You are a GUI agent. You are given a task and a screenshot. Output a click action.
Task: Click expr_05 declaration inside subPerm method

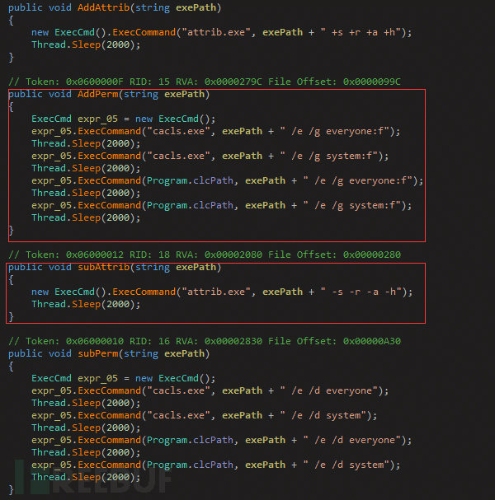(97, 379)
